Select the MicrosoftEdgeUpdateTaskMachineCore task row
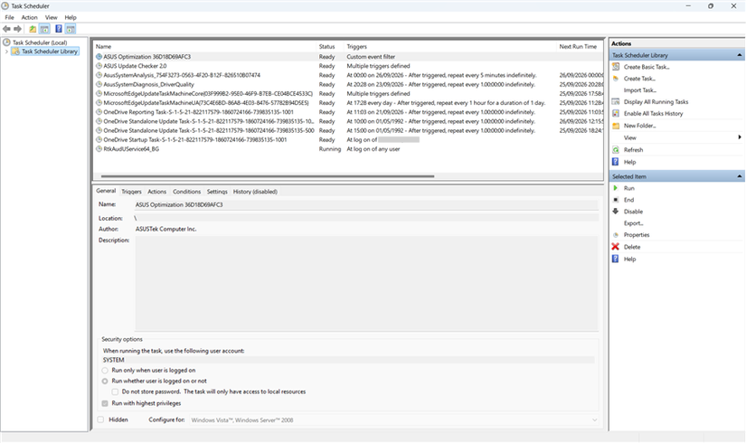The width and height of the screenshot is (746, 443). [x=348, y=94]
